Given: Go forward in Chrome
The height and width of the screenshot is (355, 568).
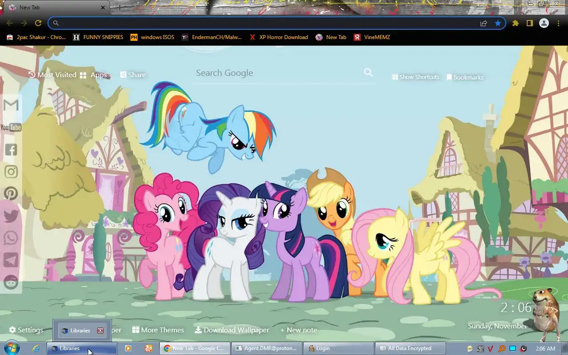Looking at the screenshot, I should 24,23.
